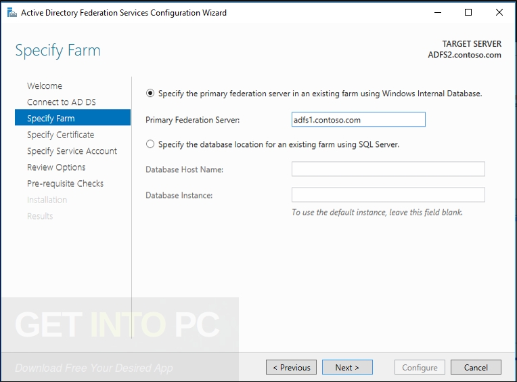Maximize the wizard window
This screenshot has width=517, height=382.
click(x=468, y=13)
